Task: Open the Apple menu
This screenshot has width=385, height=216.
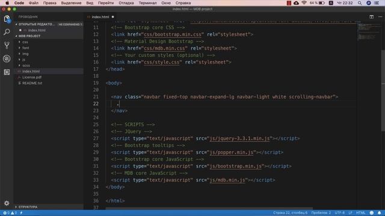Action: tap(7, 3)
